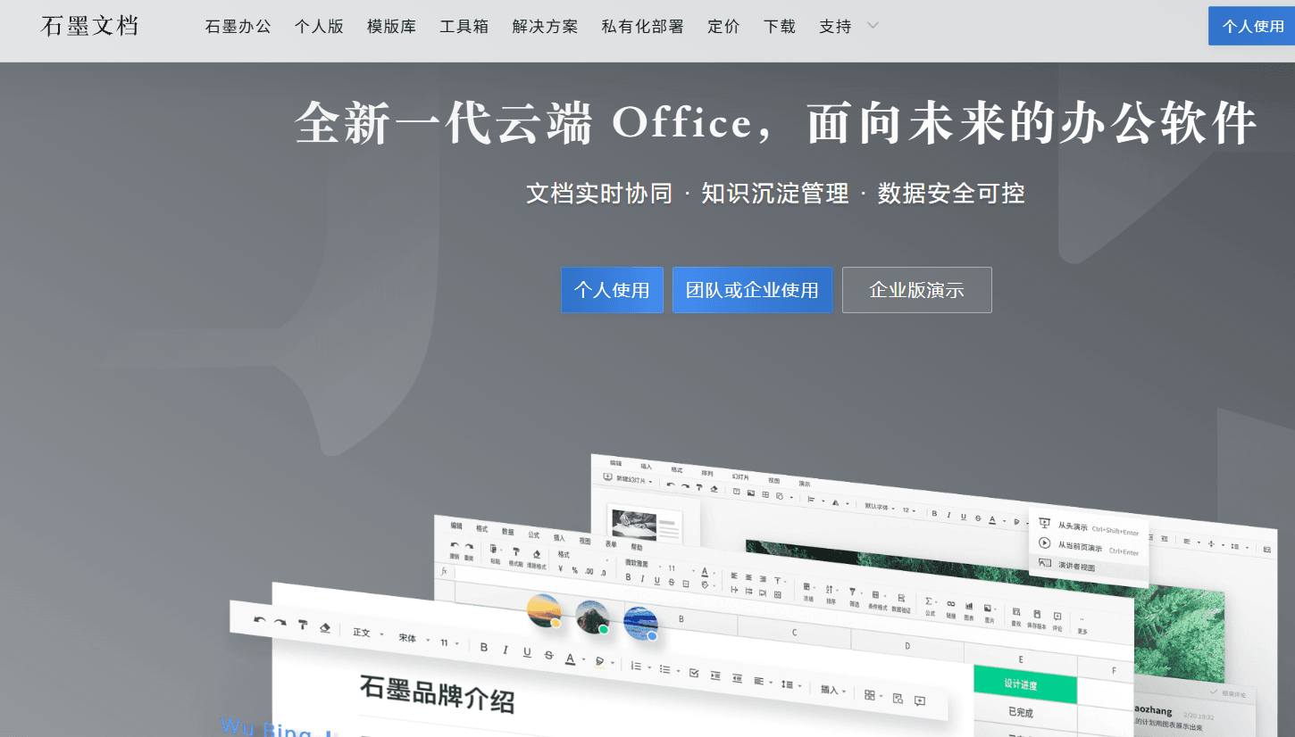Open the 企业版演示 demo button
Viewport: 1295px width, 737px height.
pos(916,290)
